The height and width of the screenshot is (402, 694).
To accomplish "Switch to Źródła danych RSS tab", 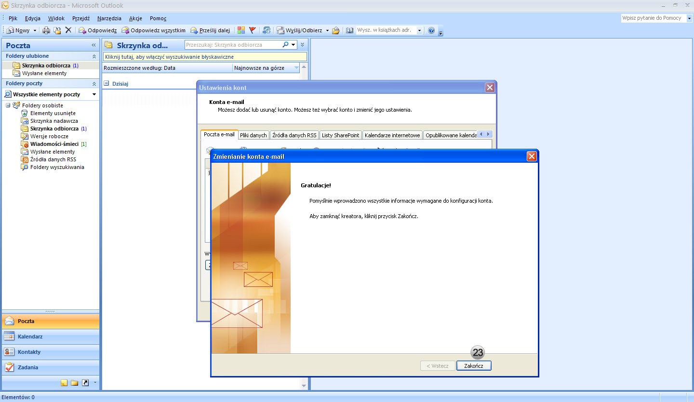I will pos(294,135).
